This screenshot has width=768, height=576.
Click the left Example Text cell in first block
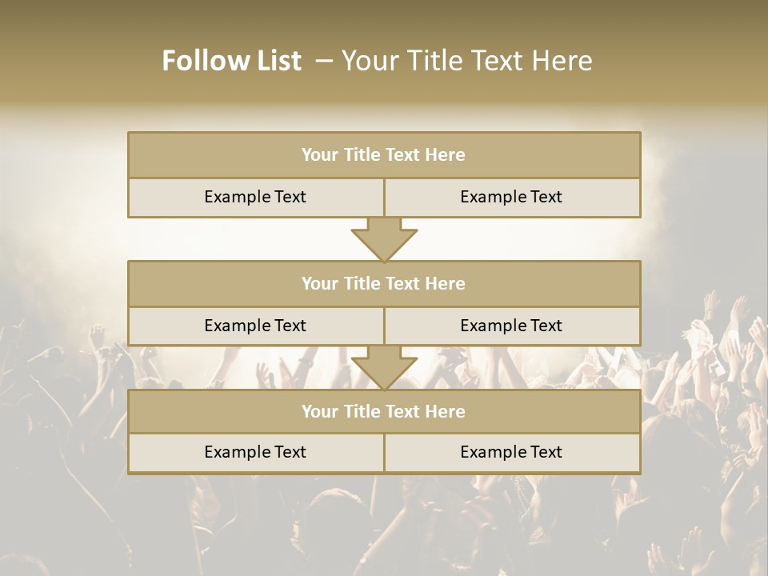255,198
